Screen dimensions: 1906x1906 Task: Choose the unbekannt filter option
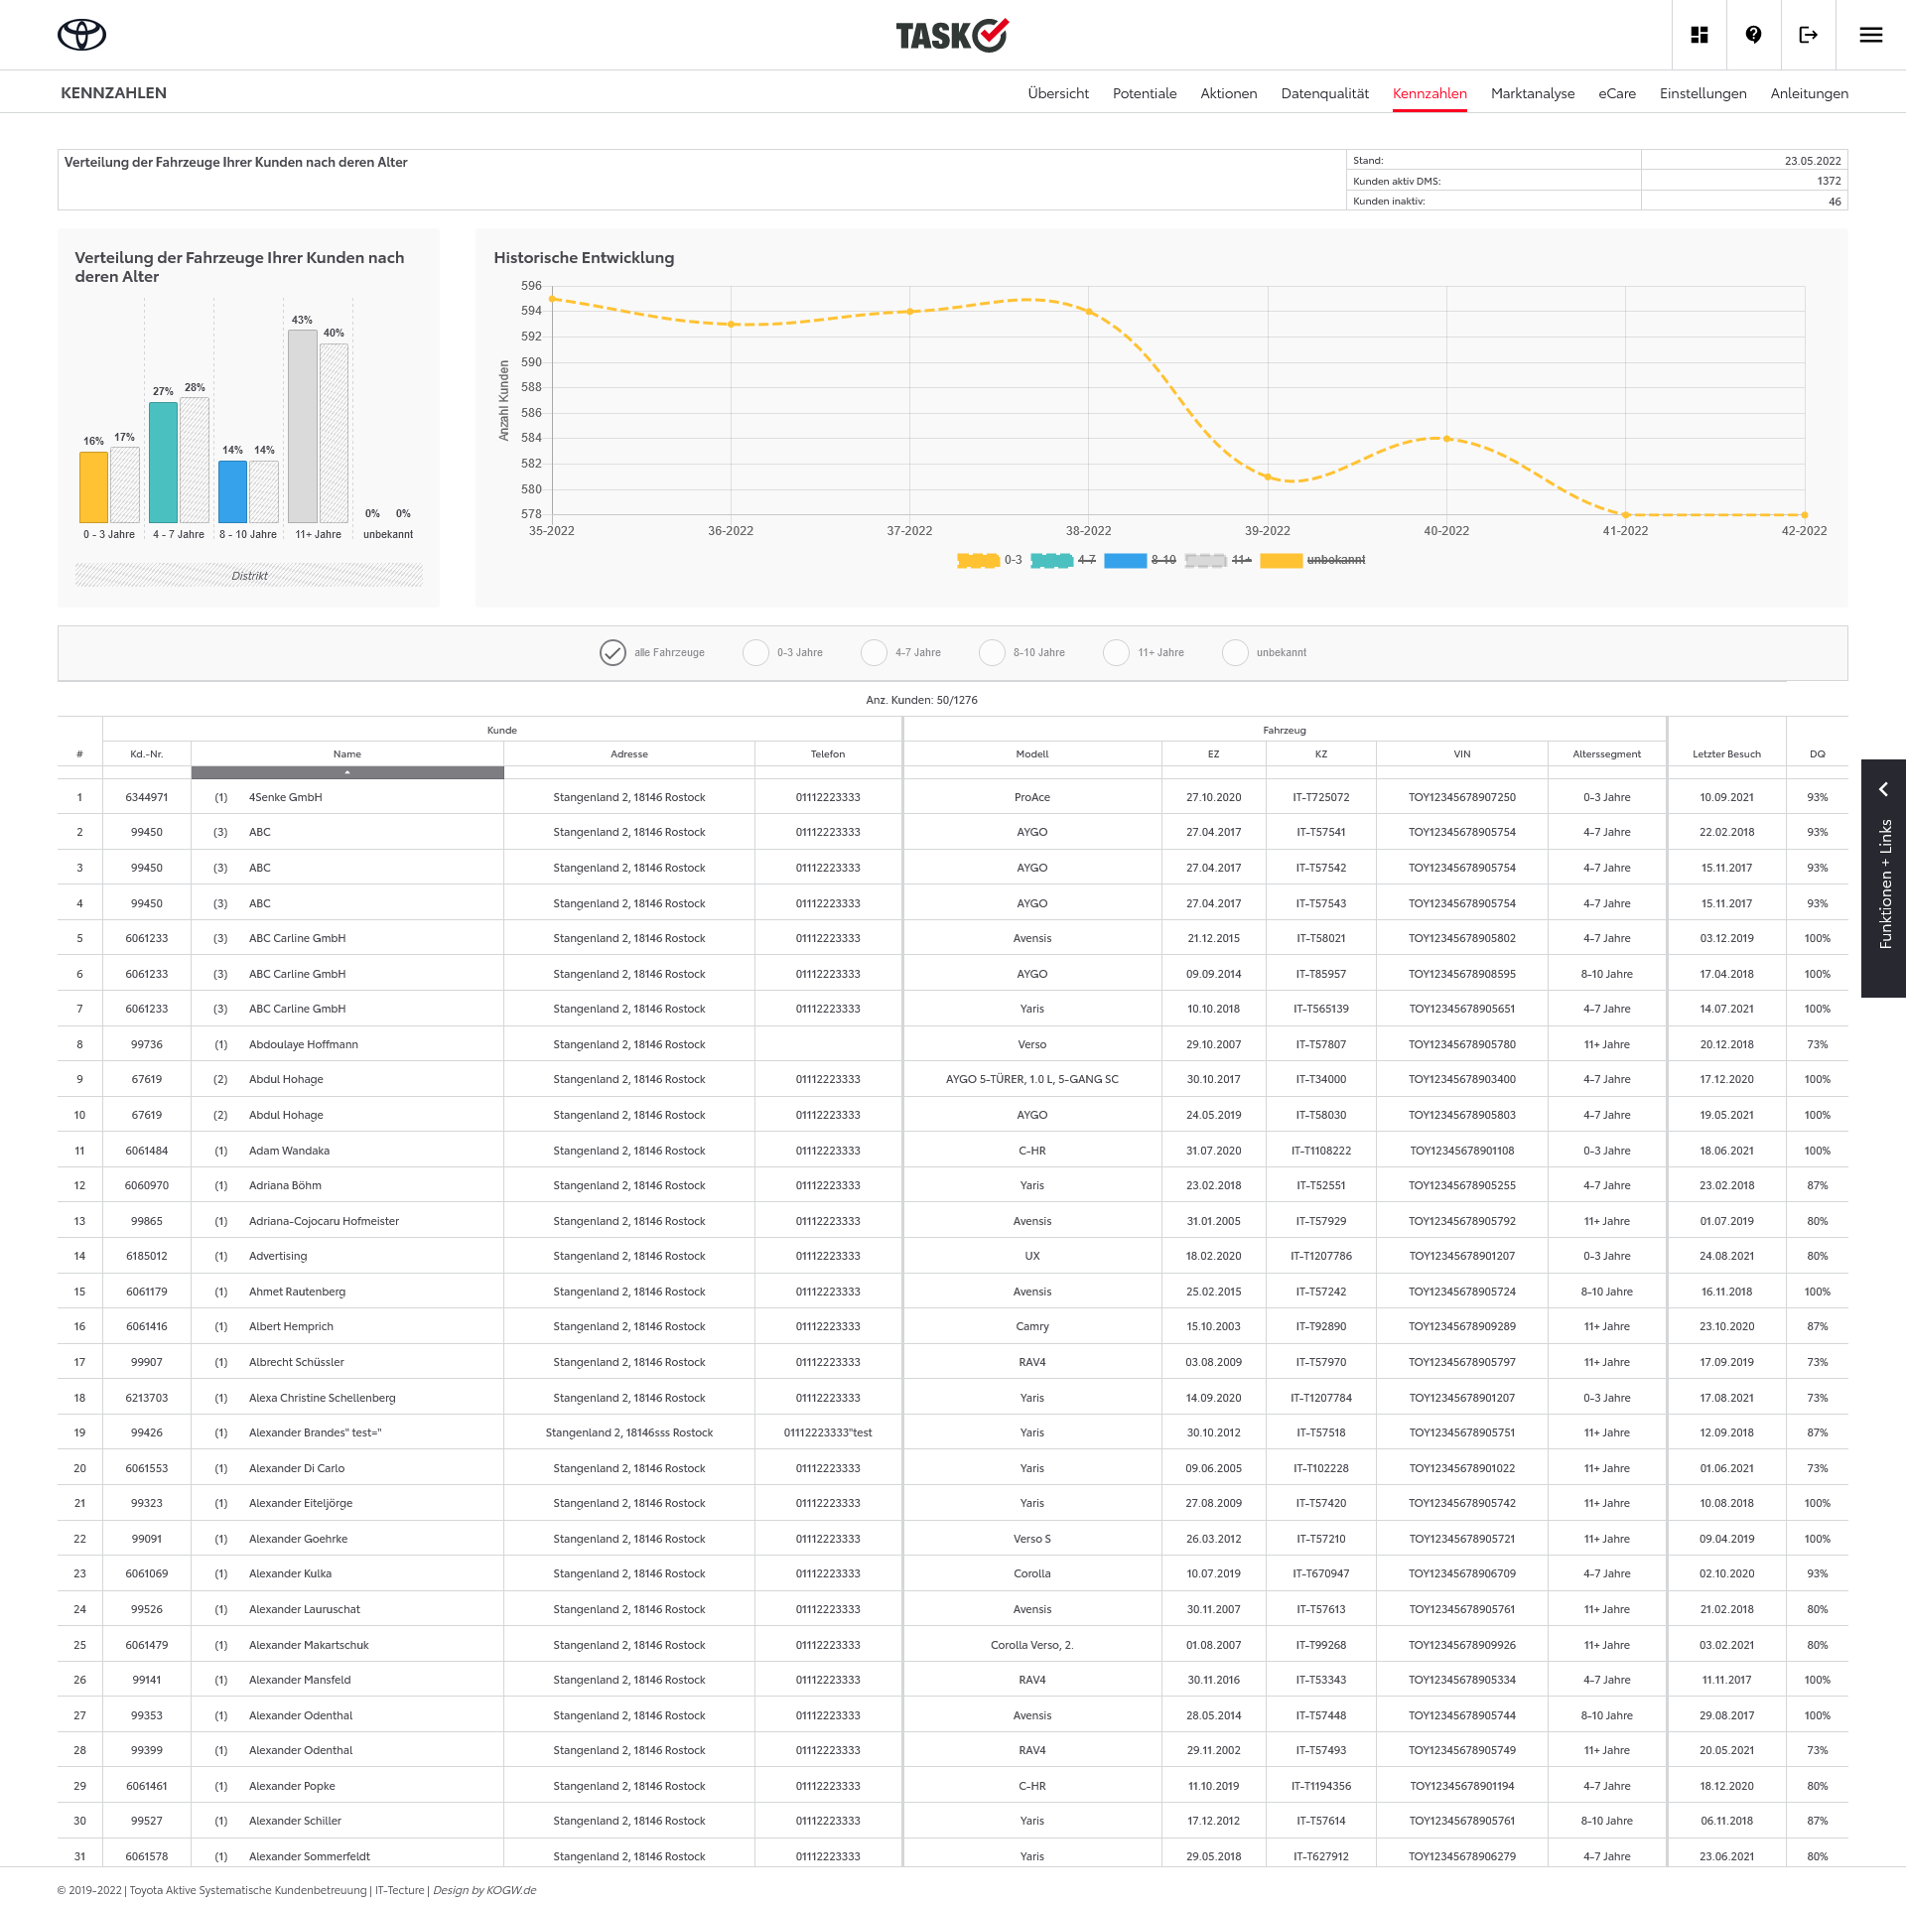tap(1235, 652)
